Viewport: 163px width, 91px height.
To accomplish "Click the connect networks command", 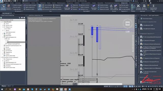I will (47, 7).
